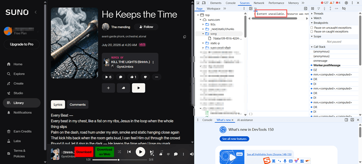Screen dimensions: 362x164
Task: Like the song with thumbs-up showing 1
Action: click(x=133, y=77)
